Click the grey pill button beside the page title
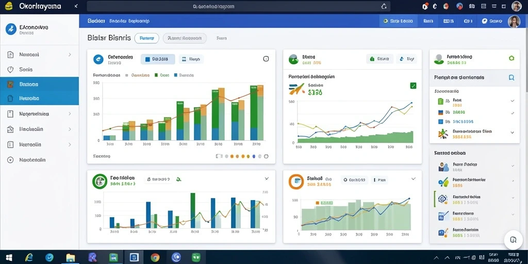The width and height of the screenshot is (528, 264). coord(185,38)
